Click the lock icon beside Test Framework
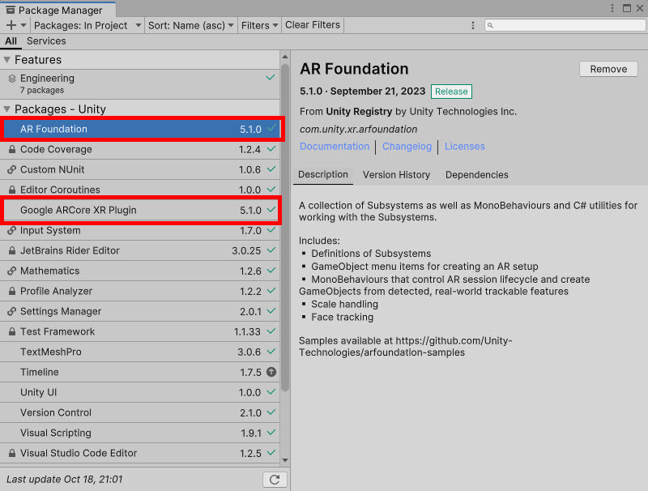The height and width of the screenshot is (491, 648). point(12,331)
